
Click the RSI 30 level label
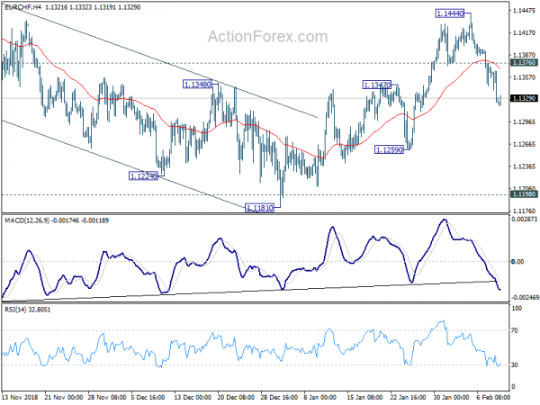pos(515,364)
